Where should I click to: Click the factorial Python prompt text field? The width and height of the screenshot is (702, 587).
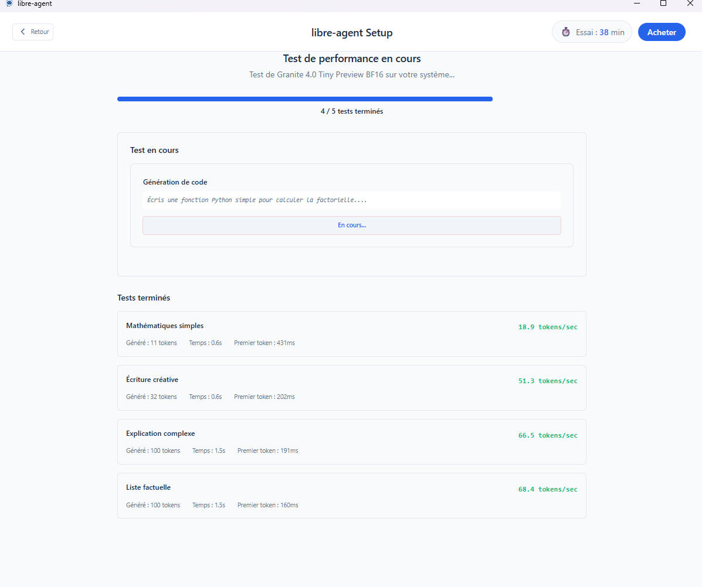pos(352,200)
